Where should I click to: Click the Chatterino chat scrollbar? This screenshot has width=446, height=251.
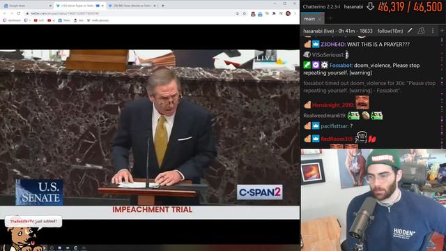coord(442,93)
